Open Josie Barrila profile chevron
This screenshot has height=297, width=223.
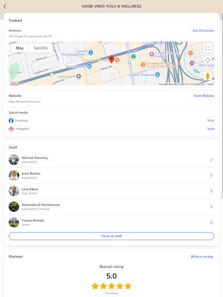pyautogui.click(x=211, y=175)
